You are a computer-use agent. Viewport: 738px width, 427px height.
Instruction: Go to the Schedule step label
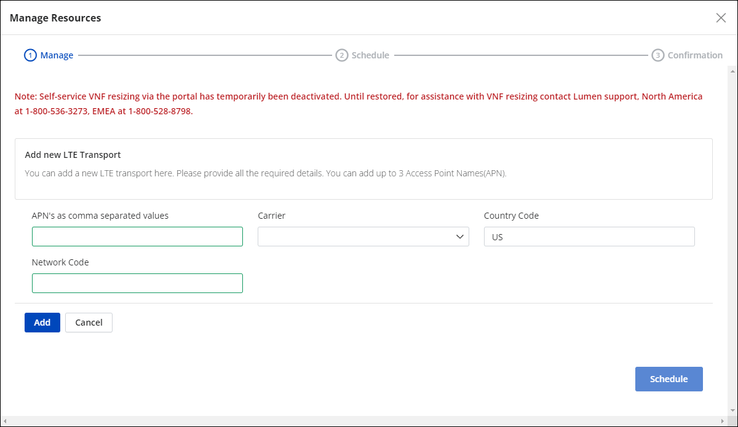pyautogui.click(x=370, y=55)
